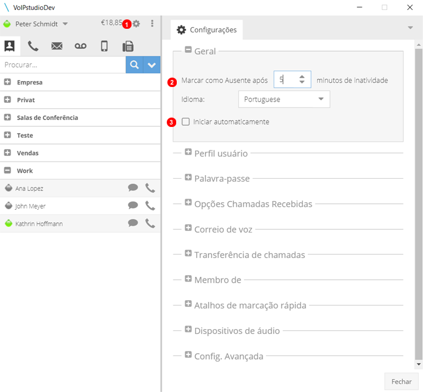Screen dimensions: 434x392
Task: Open the fax icon tab
Action: (x=128, y=46)
